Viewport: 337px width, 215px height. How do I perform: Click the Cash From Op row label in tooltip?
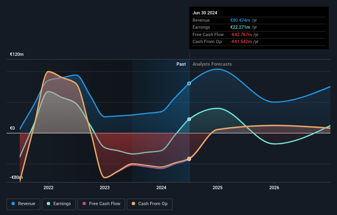pos(207,42)
